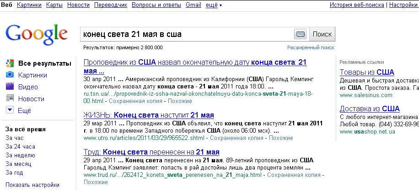The image size is (419, 191).
Task: Expand the 'Ещё' arrow icon in the sidebar
Action: (10, 110)
